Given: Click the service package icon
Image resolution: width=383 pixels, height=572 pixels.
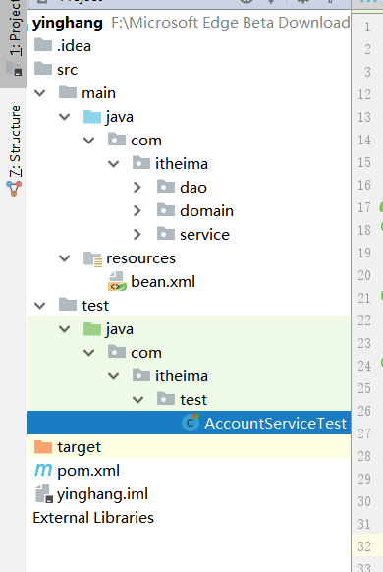Looking at the screenshot, I should [166, 234].
